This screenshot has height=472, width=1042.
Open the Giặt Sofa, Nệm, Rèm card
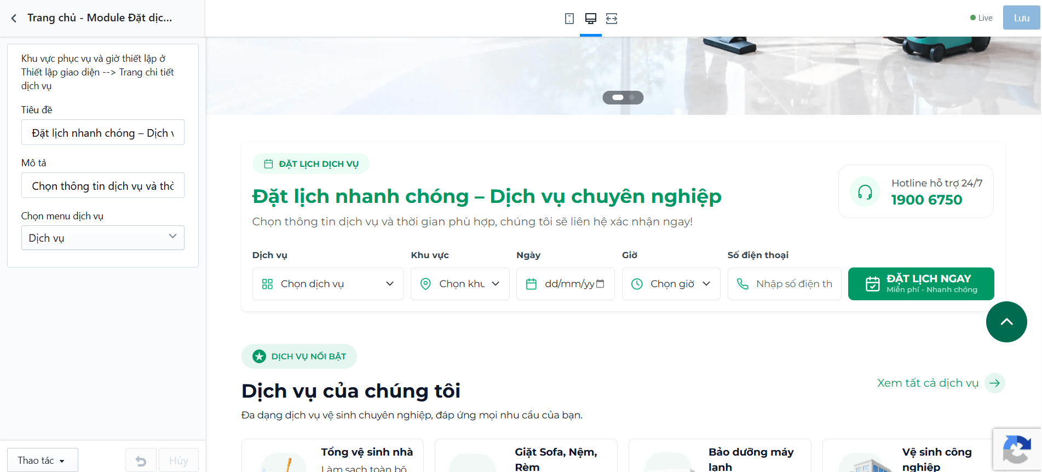click(x=526, y=456)
